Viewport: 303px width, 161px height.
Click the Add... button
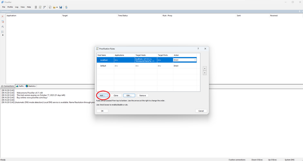coord(102,95)
